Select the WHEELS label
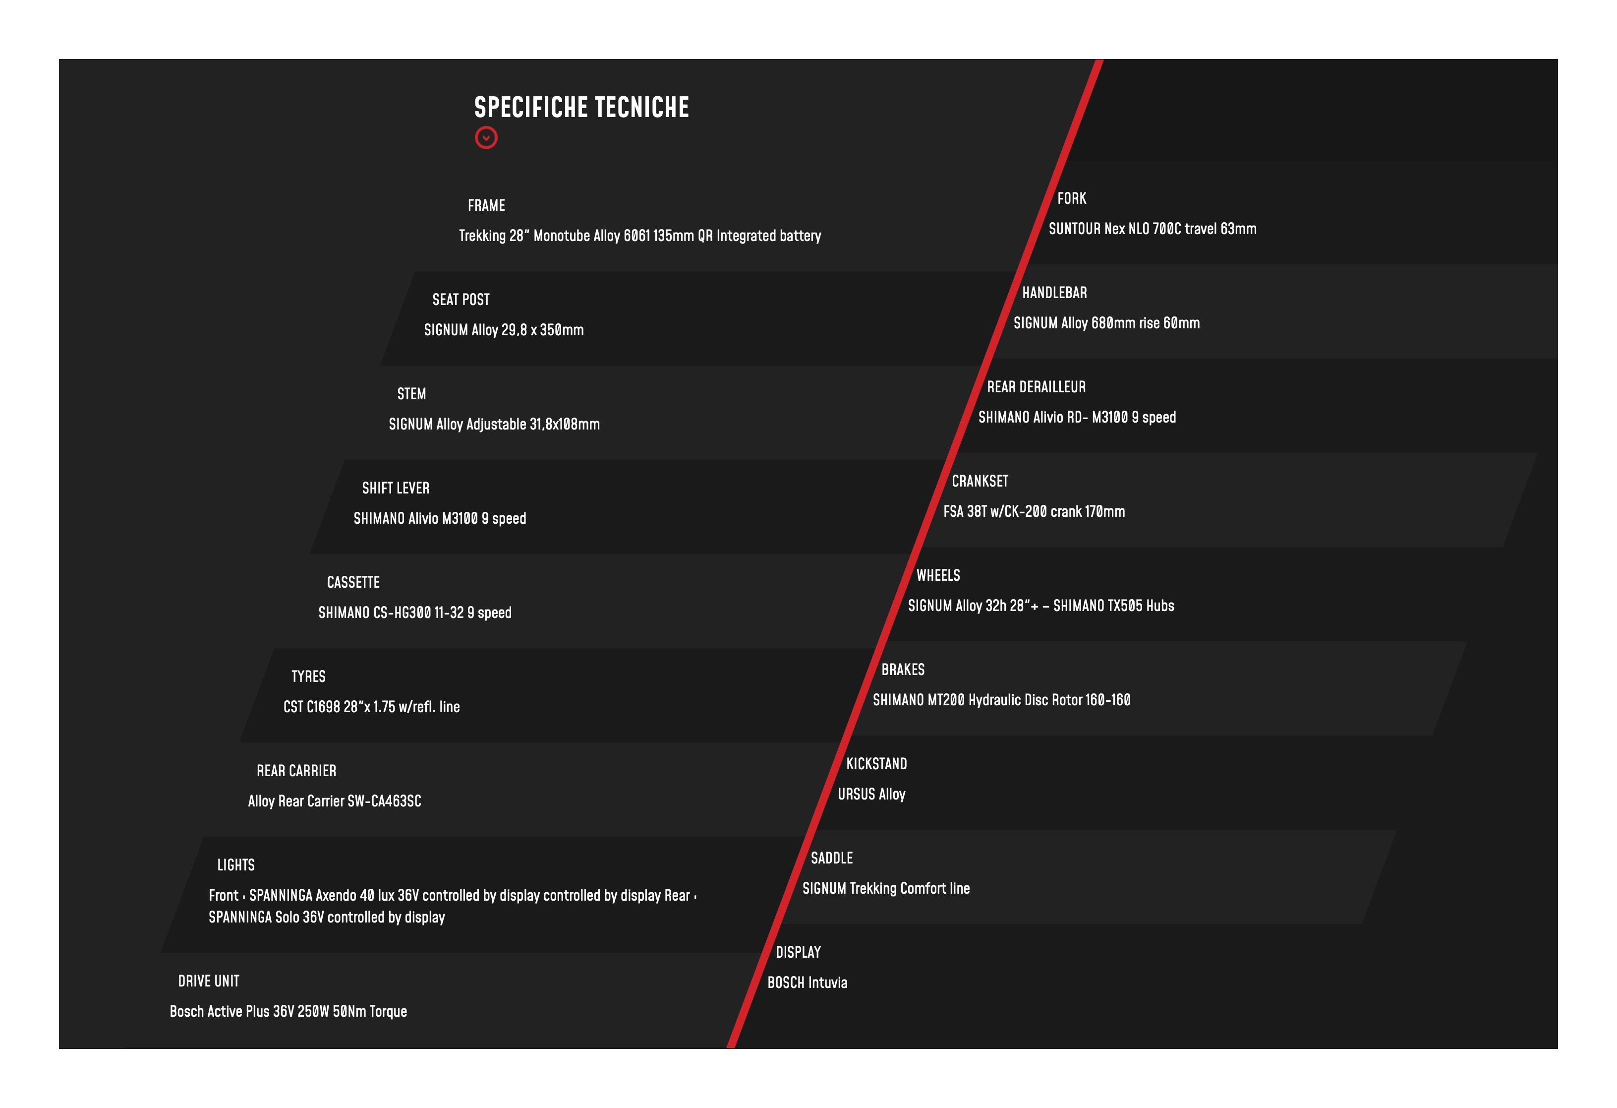Viewport: 1617px width, 1108px height. tap(937, 576)
